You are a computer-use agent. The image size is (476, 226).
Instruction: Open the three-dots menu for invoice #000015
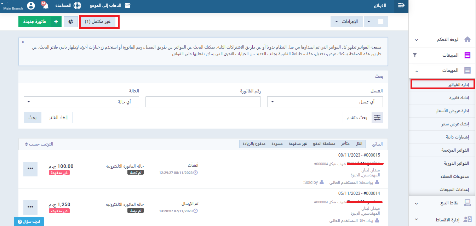tap(30, 169)
